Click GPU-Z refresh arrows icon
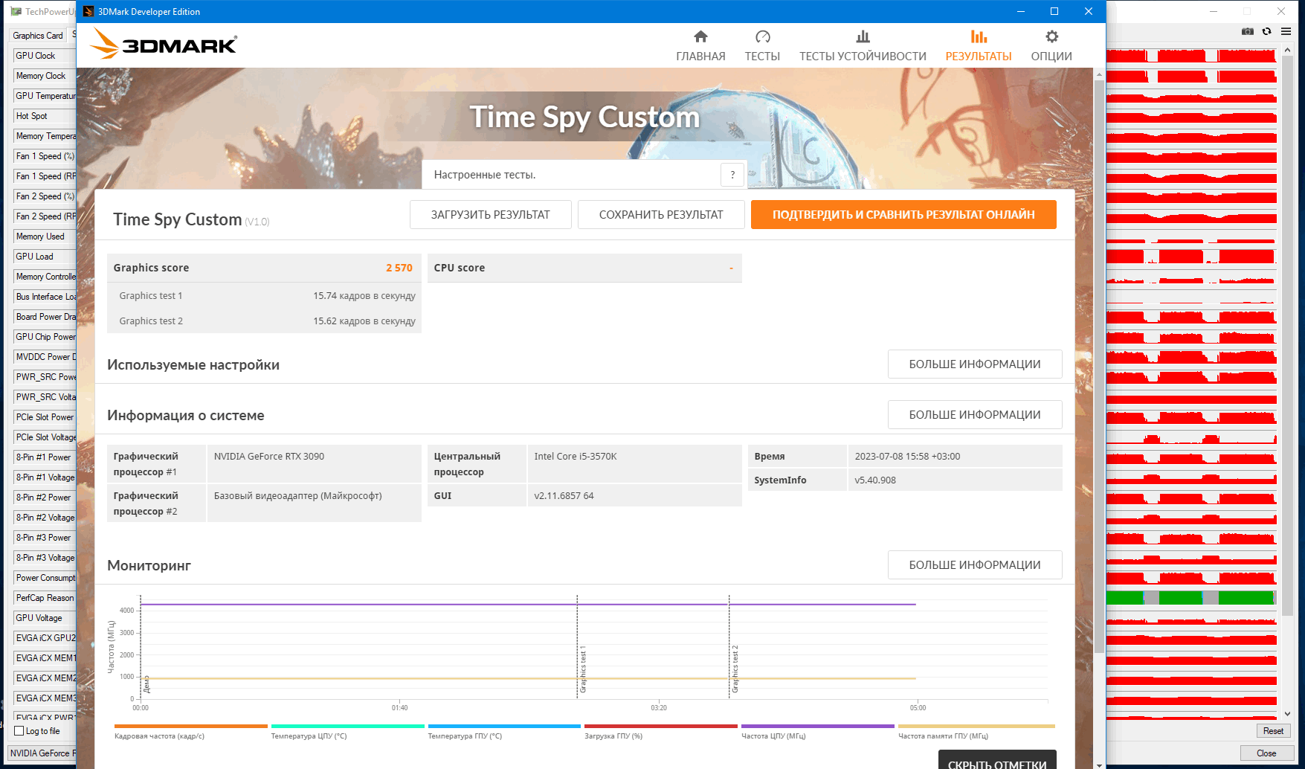This screenshot has width=1305, height=769. pyautogui.click(x=1266, y=31)
